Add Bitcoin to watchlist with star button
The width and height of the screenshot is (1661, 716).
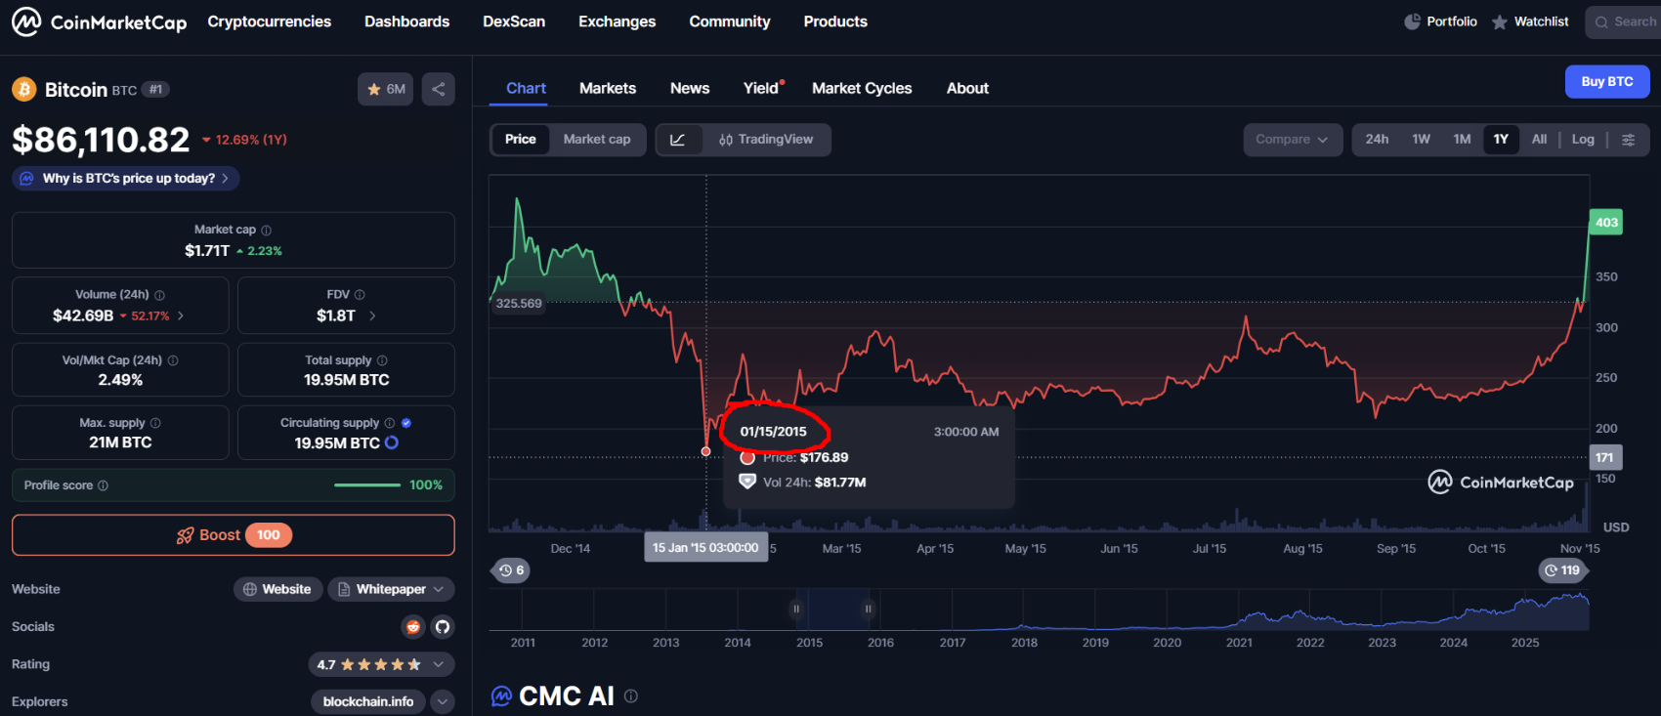coord(385,90)
